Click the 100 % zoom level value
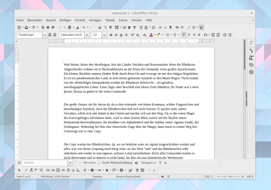The image size is (271, 190). pos(250,176)
